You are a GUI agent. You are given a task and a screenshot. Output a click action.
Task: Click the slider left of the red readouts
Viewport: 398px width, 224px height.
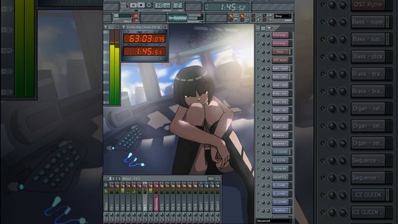click(123, 16)
